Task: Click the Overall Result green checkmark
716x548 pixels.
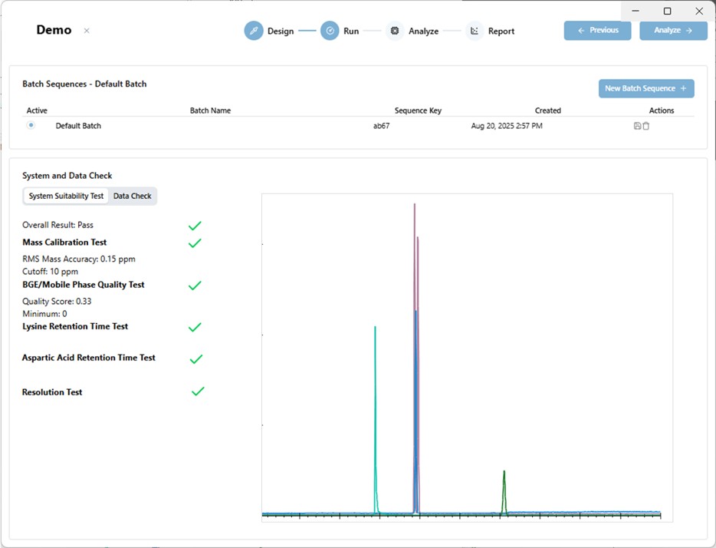Action: [x=195, y=226]
